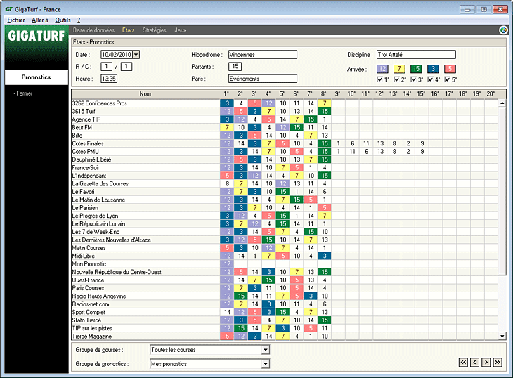Screen dimensions: 513x378
Task: Select the France-Soir row
Action: tap(285, 168)
